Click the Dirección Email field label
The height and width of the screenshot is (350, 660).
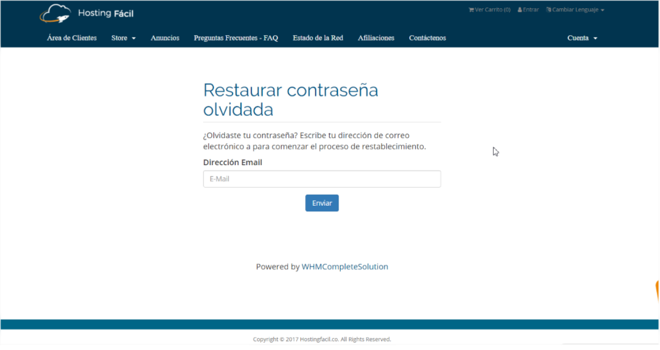233,162
